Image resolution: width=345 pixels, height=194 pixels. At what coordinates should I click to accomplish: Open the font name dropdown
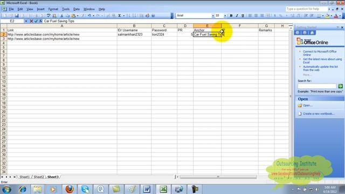[213, 16]
